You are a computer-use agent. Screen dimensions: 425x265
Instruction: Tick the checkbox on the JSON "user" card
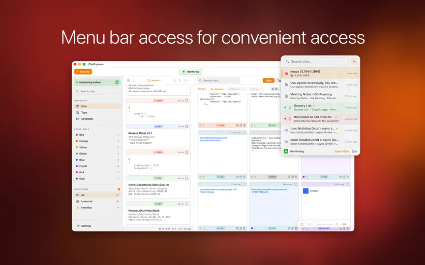click(x=186, y=101)
